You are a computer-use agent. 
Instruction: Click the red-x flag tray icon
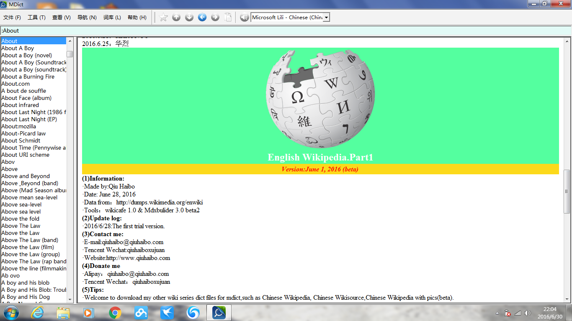pyautogui.click(x=508, y=313)
